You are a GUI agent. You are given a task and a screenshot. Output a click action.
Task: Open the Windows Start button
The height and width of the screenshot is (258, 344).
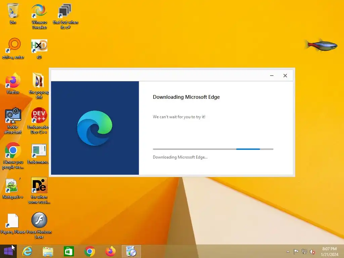[8, 251]
